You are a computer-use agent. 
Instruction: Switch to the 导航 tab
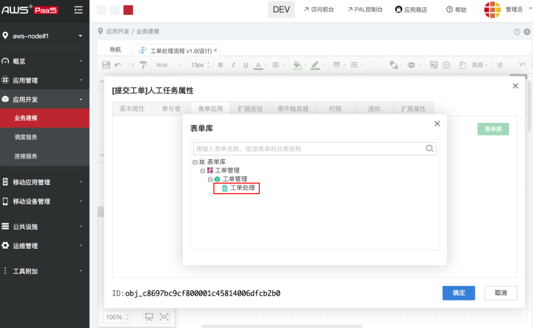(x=115, y=50)
